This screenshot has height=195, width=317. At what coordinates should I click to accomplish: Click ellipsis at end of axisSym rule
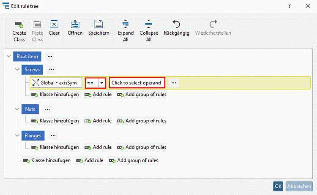(x=174, y=83)
